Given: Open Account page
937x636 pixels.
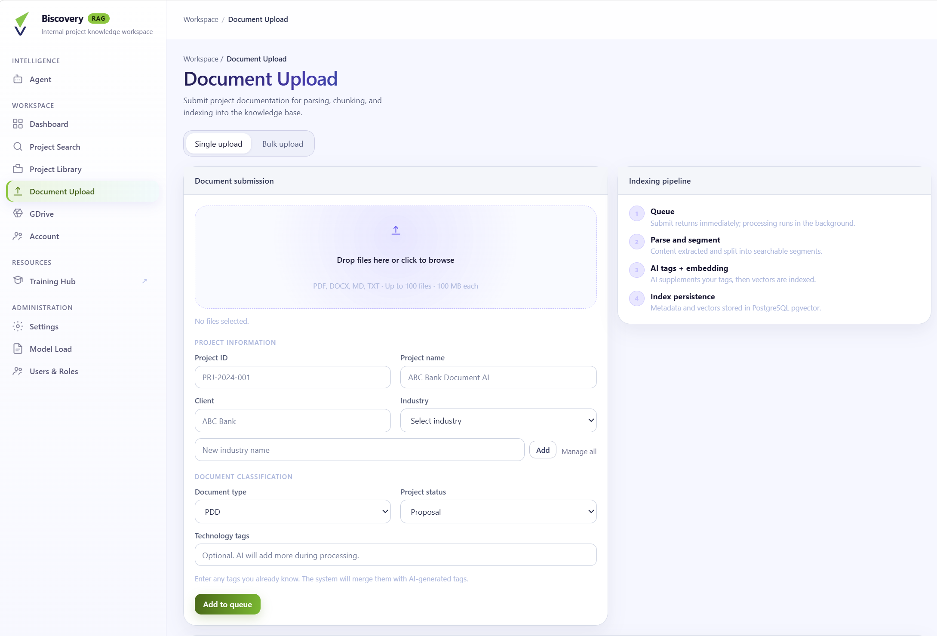Looking at the screenshot, I should [x=83, y=236].
